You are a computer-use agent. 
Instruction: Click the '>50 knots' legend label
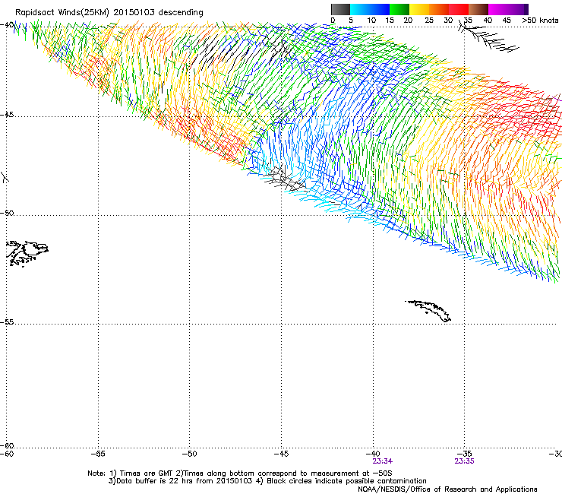[540, 21]
